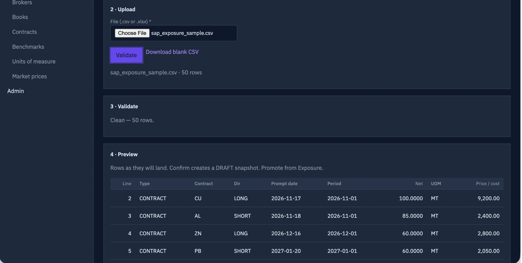Select Admin section in sidebar
This screenshot has width=522, height=263.
tap(15, 91)
